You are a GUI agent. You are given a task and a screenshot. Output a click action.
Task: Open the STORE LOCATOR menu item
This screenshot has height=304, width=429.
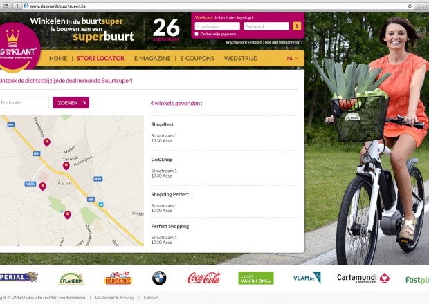101,59
